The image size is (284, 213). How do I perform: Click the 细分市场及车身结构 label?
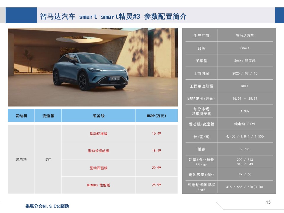click(201, 111)
